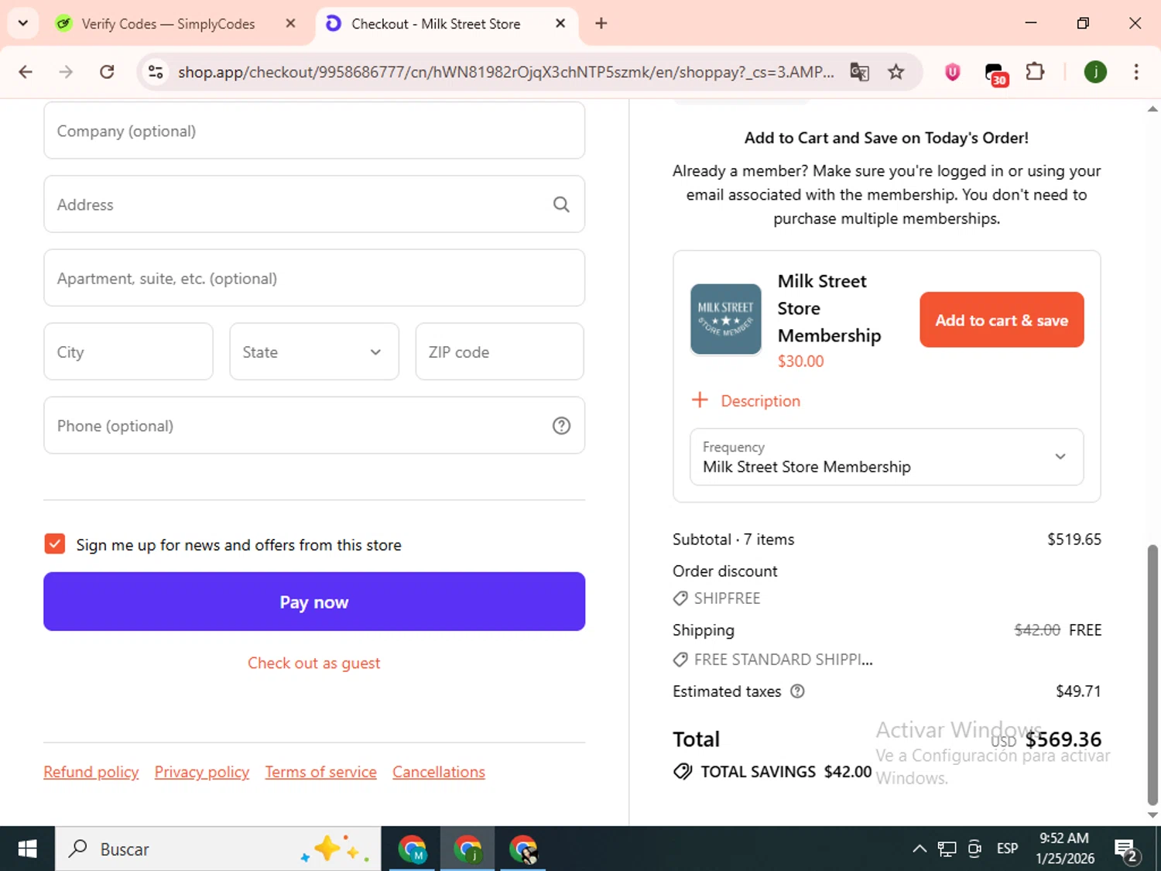Image resolution: width=1161 pixels, height=871 pixels.
Task: Open a new browser tab
Action: 601,23
